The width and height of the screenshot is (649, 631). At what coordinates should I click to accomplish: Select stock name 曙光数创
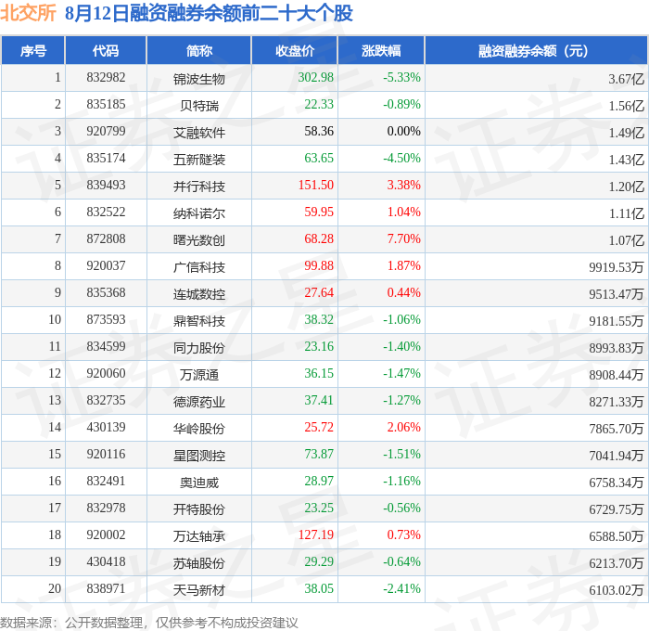tap(199, 240)
